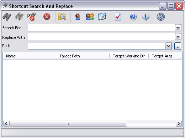Select the two users icon

pos(90,17)
